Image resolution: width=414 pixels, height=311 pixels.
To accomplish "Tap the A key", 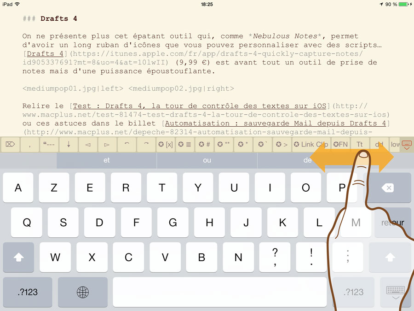I will 18,188.
